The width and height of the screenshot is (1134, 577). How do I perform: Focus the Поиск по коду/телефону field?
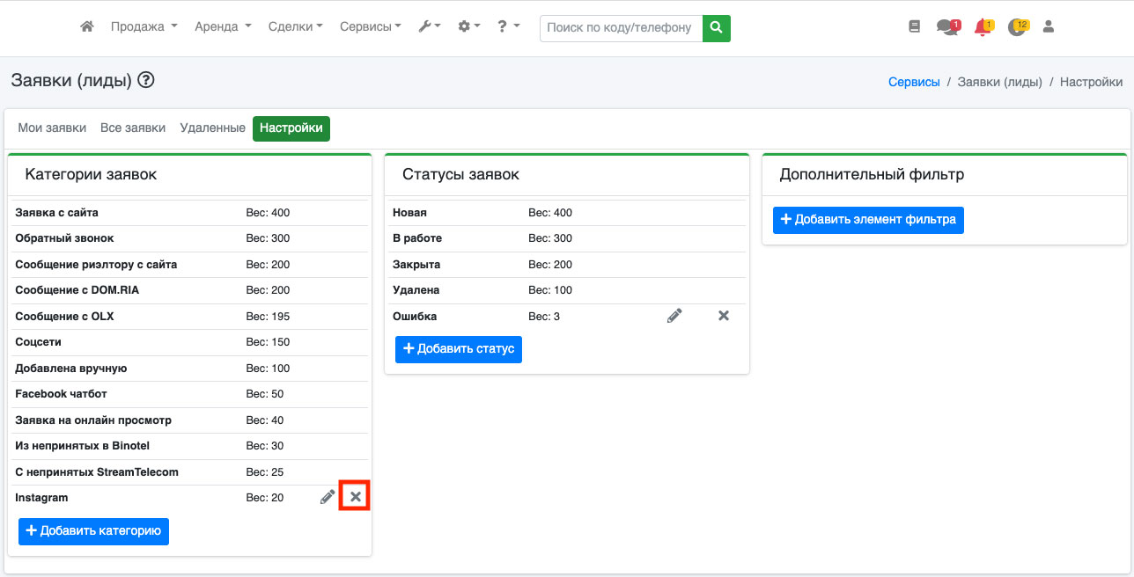pyautogui.click(x=621, y=27)
